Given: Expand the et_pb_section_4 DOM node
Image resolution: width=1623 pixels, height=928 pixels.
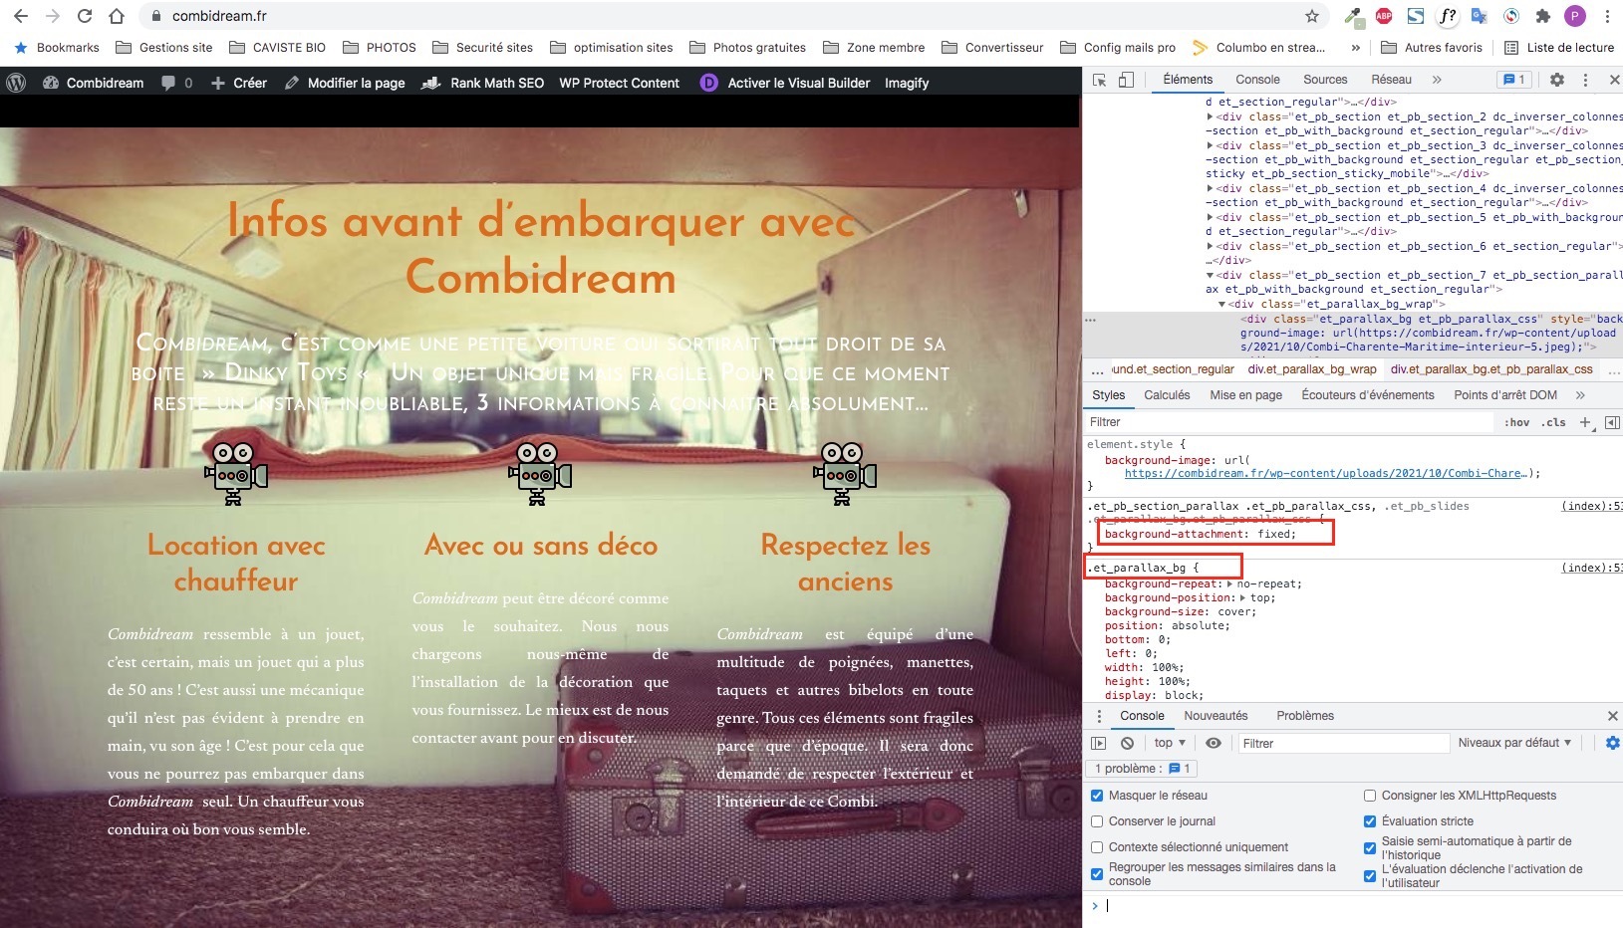Looking at the screenshot, I should 1211,188.
